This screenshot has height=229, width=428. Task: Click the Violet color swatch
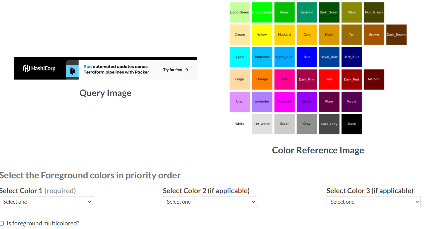(307, 102)
